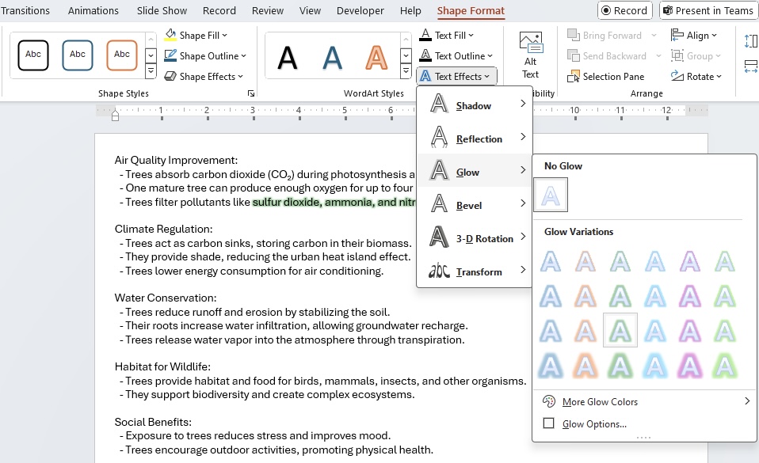Expand the WordArt Styles gallery More arrow
Image resolution: width=759 pixels, height=463 pixels.
tap(406, 71)
